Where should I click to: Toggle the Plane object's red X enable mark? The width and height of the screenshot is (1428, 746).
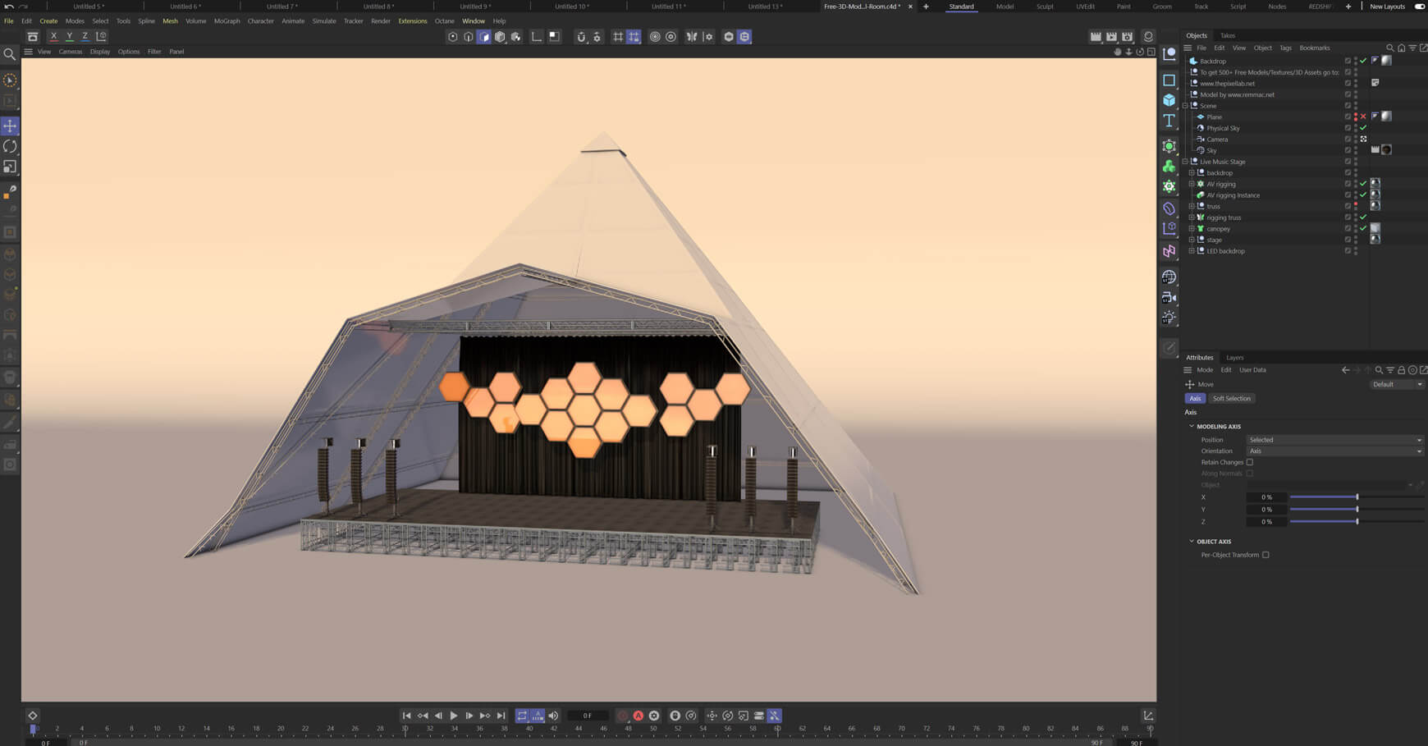(1363, 117)
